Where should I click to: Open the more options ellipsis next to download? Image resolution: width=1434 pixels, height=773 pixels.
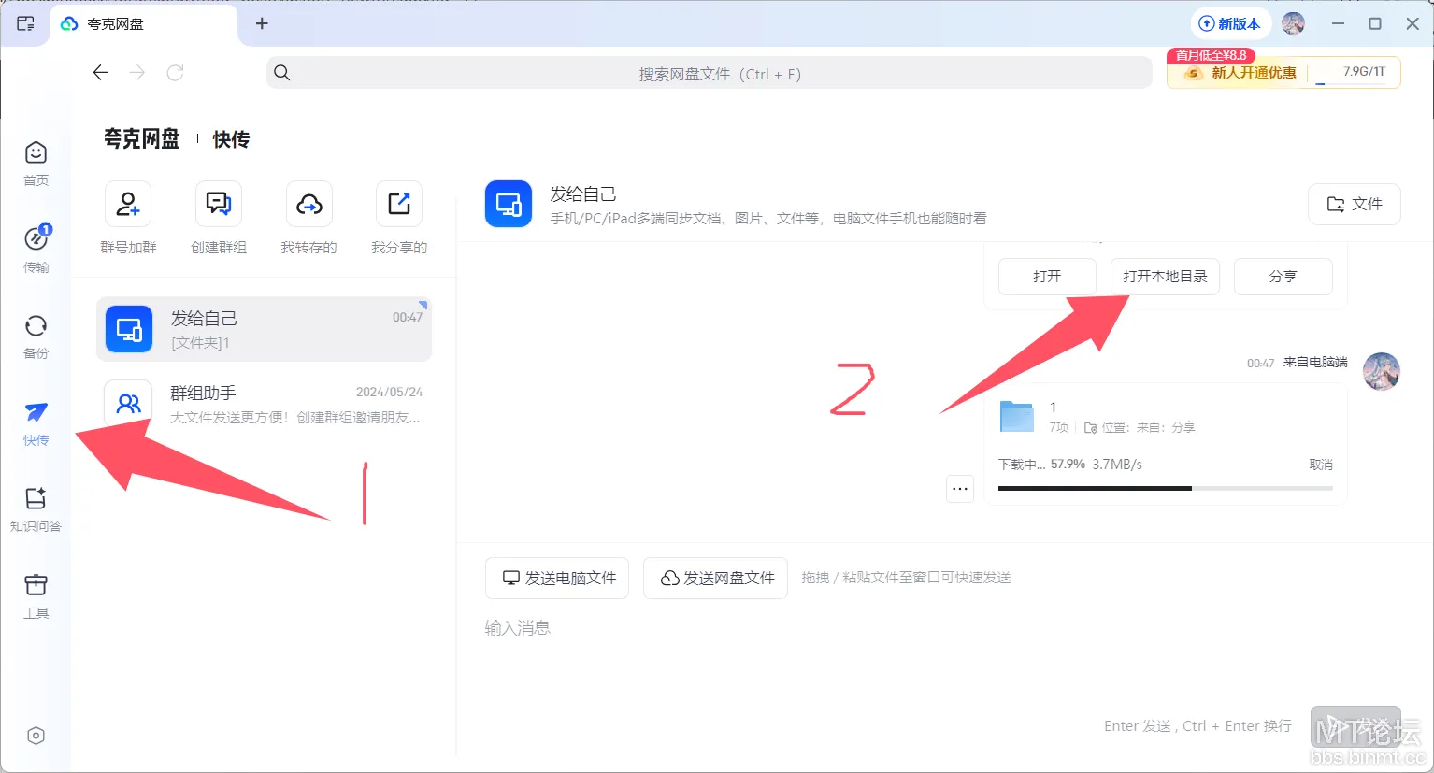pyautogui.click(x=959, y=488)
